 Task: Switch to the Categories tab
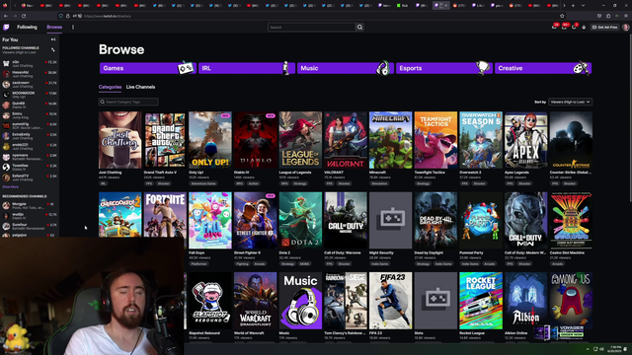tap(110, 87)
